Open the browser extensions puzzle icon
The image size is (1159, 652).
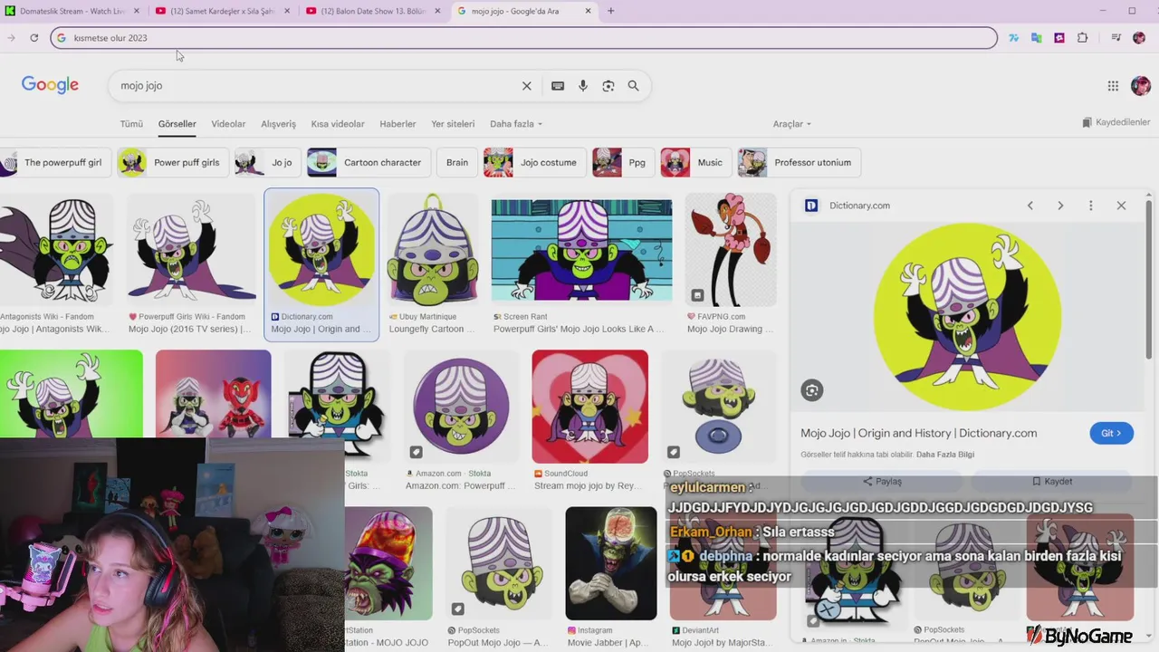[x=1082, y=37]
